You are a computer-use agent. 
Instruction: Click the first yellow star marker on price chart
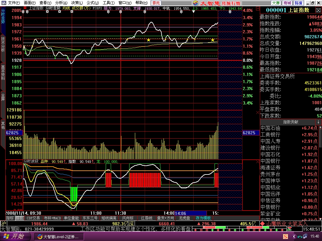pos(148,40)
